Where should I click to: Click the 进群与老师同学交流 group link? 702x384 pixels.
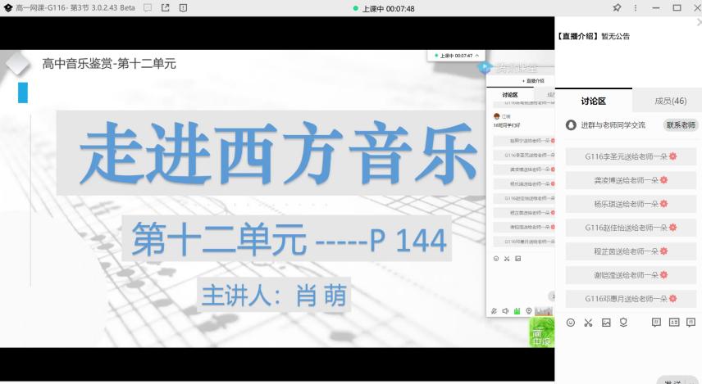point(613,125)
